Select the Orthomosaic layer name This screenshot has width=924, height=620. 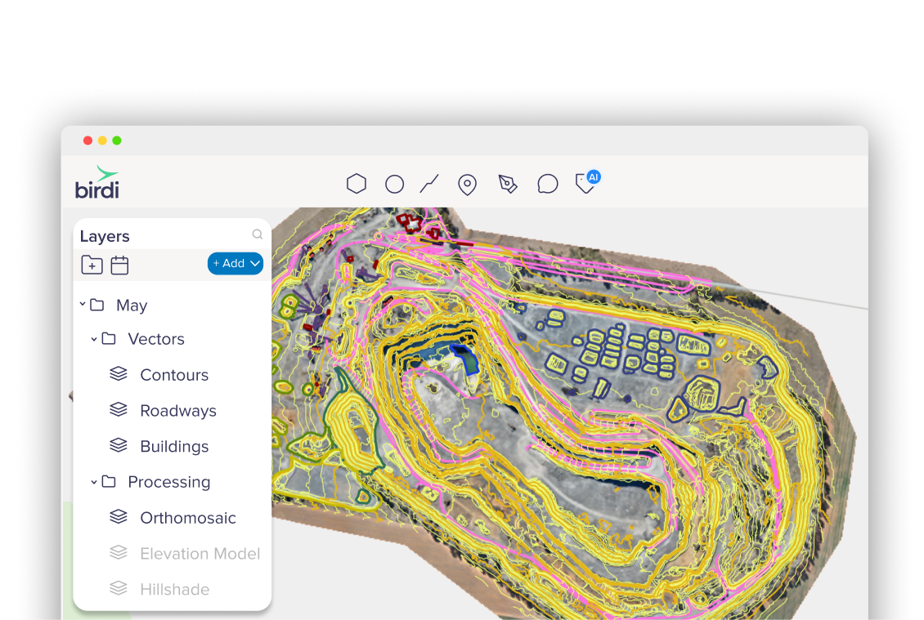point(188,518)
